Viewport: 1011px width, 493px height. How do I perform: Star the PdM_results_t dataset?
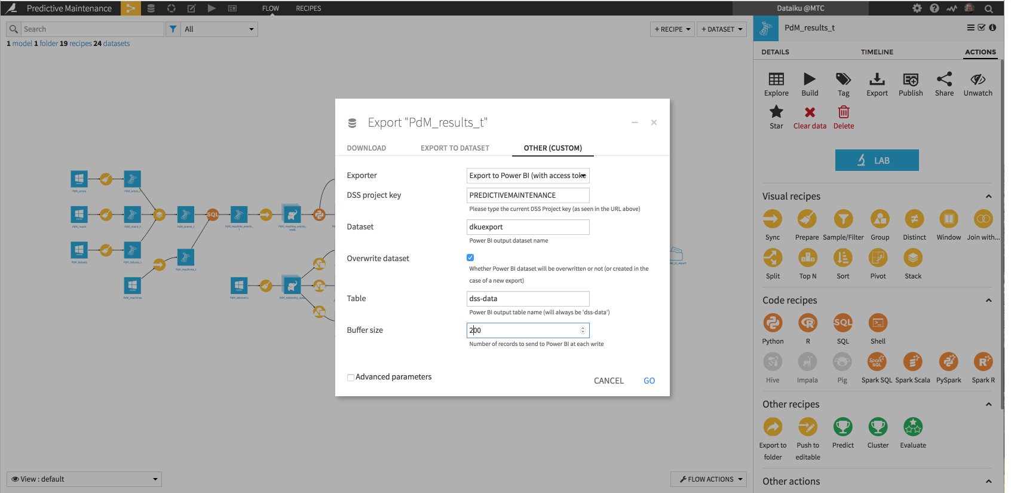click(776, 112)
